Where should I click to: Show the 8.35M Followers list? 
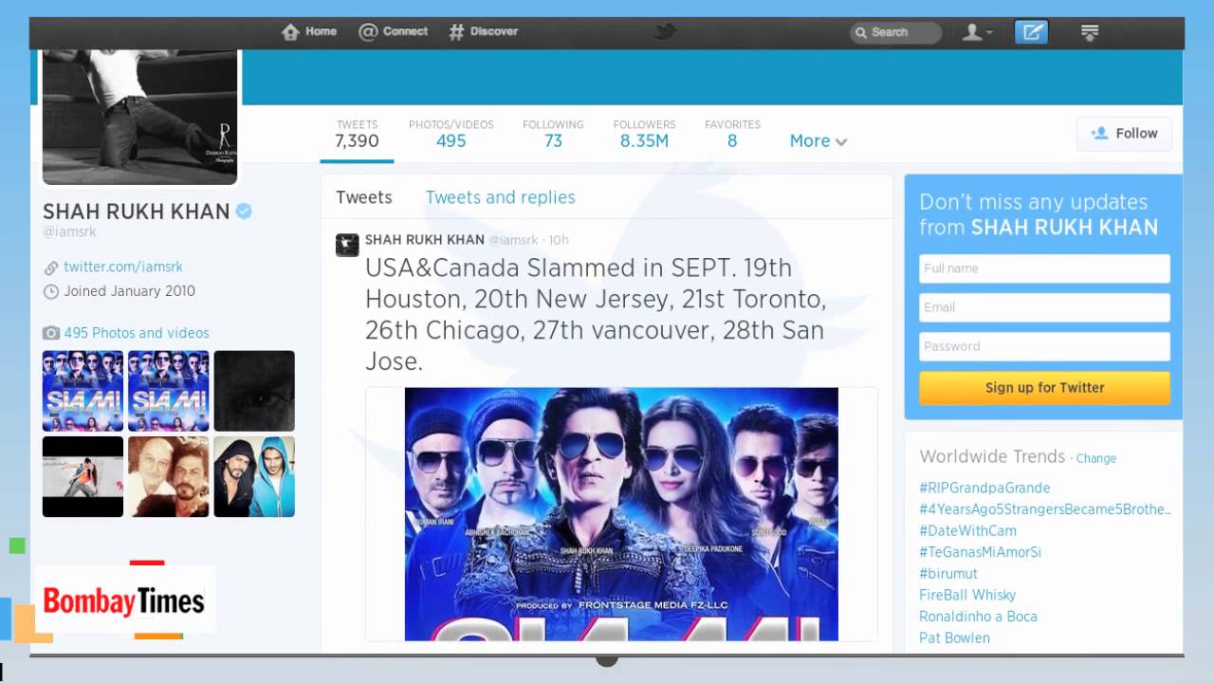(x=645, y=134)
